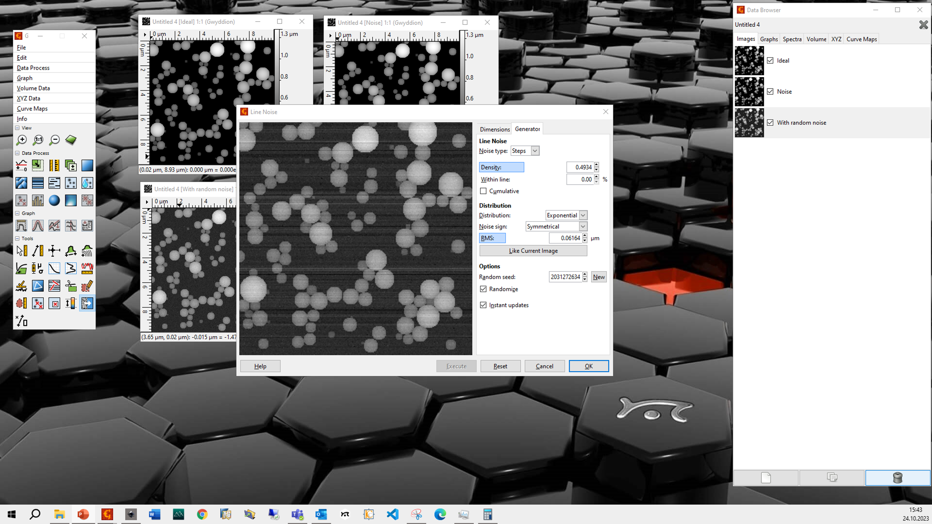This screenshot has width=932, height=524.
Task: Select the sphere 3D view icon
Action: [x=54, y=201]
